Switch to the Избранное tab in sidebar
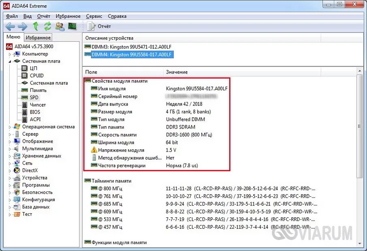The height and width of the screenshot is (251, 367). [38, 37]
